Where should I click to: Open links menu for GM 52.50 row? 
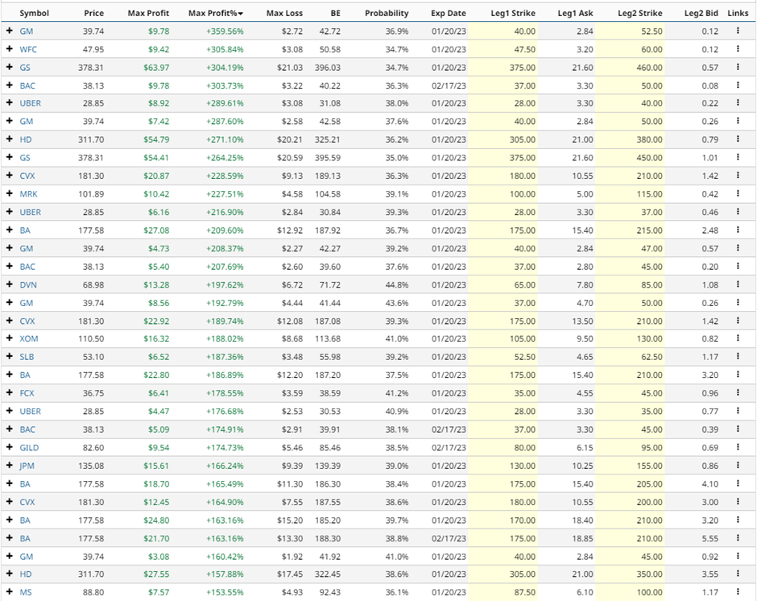(738, 31)
